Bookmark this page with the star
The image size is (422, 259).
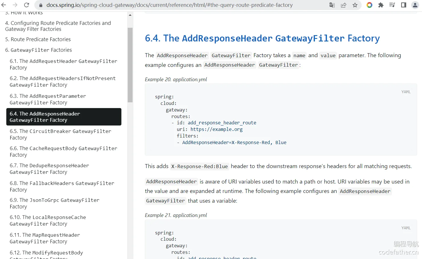point(355,5)
